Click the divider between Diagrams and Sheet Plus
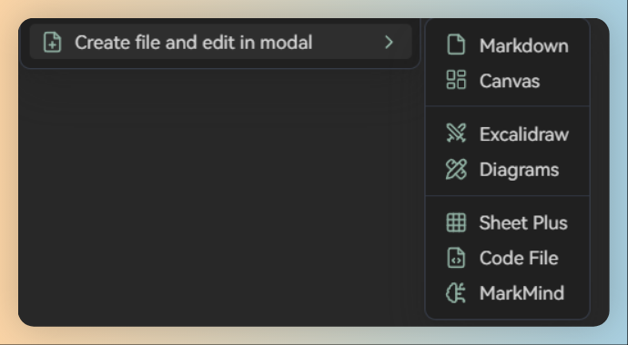 tap(507, 196)
